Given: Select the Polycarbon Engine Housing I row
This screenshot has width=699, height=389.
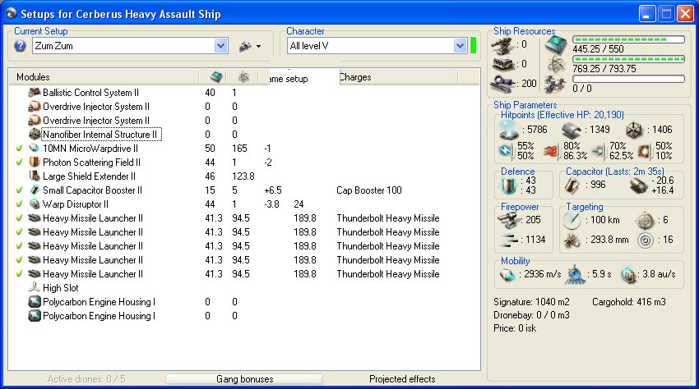Looking at the screenshot, I should pos(99,302).
